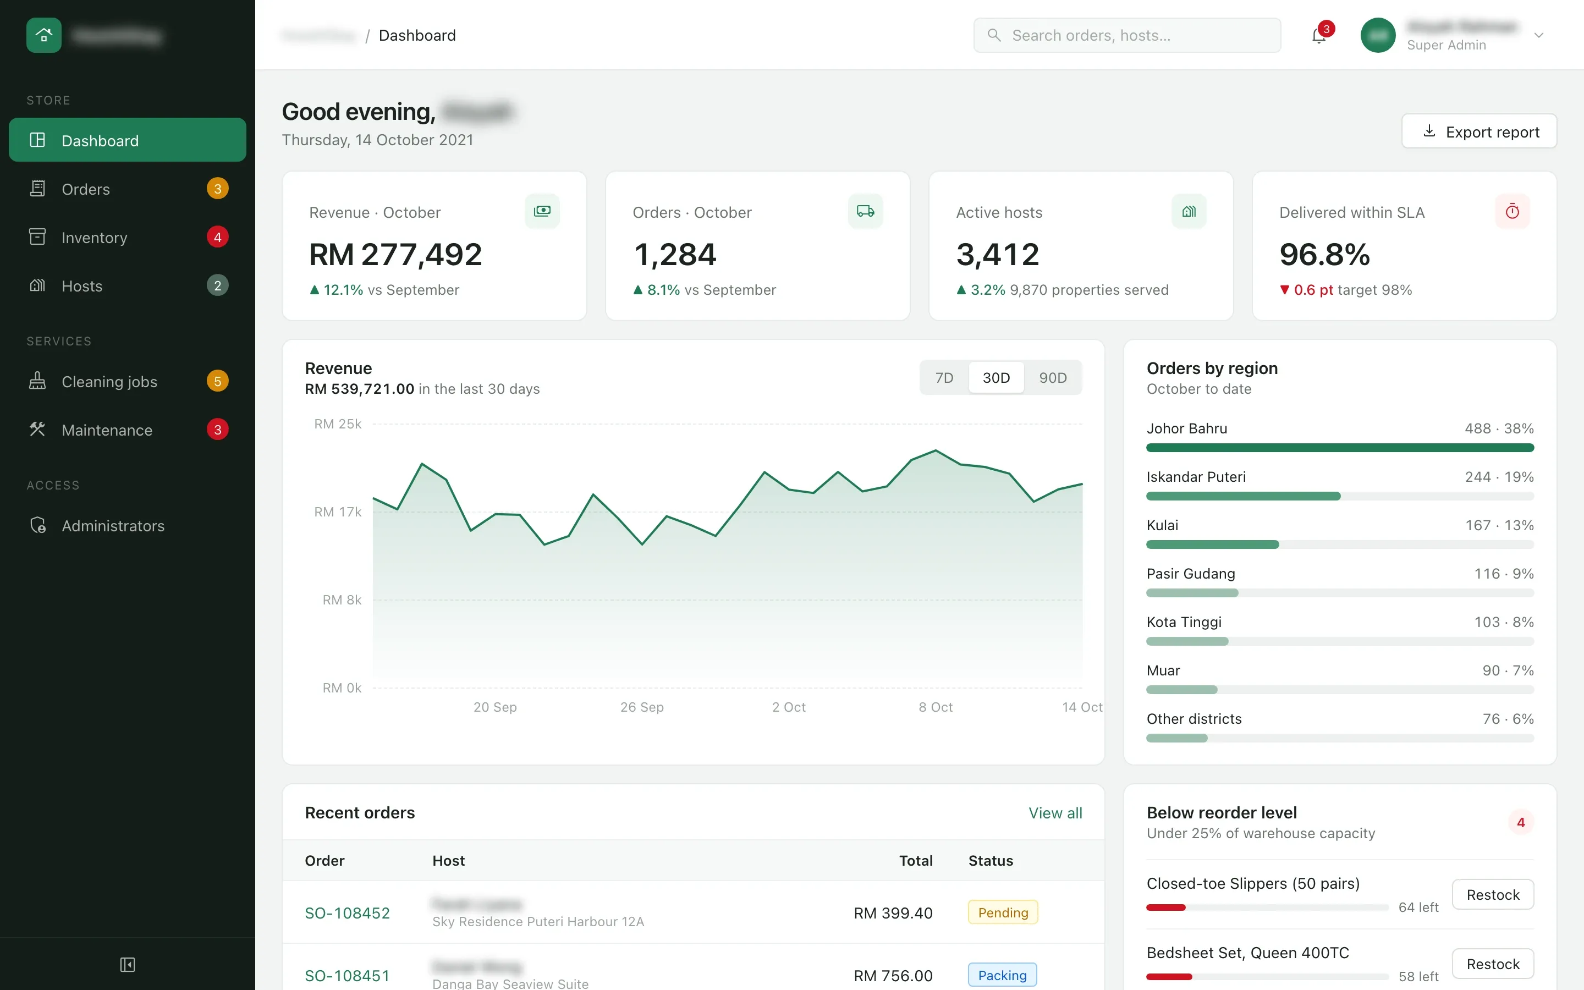Click the RM 277,492 revenue value

395,255
